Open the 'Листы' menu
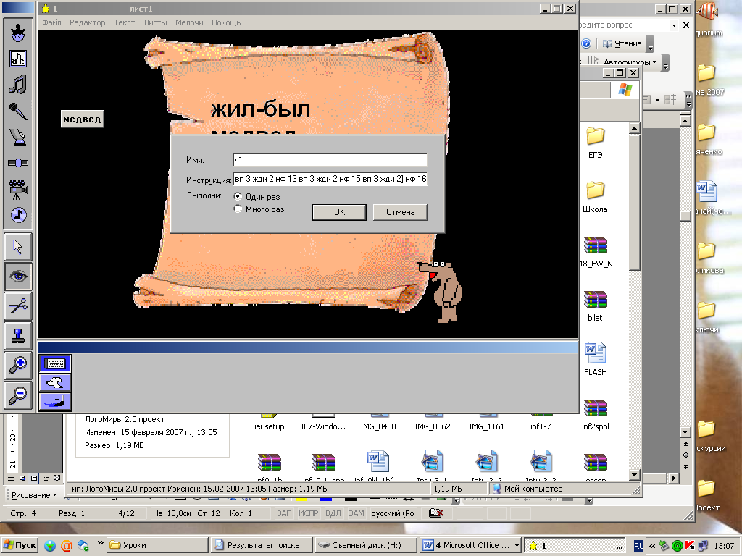 pyautogui.click(x=155, y=22)
